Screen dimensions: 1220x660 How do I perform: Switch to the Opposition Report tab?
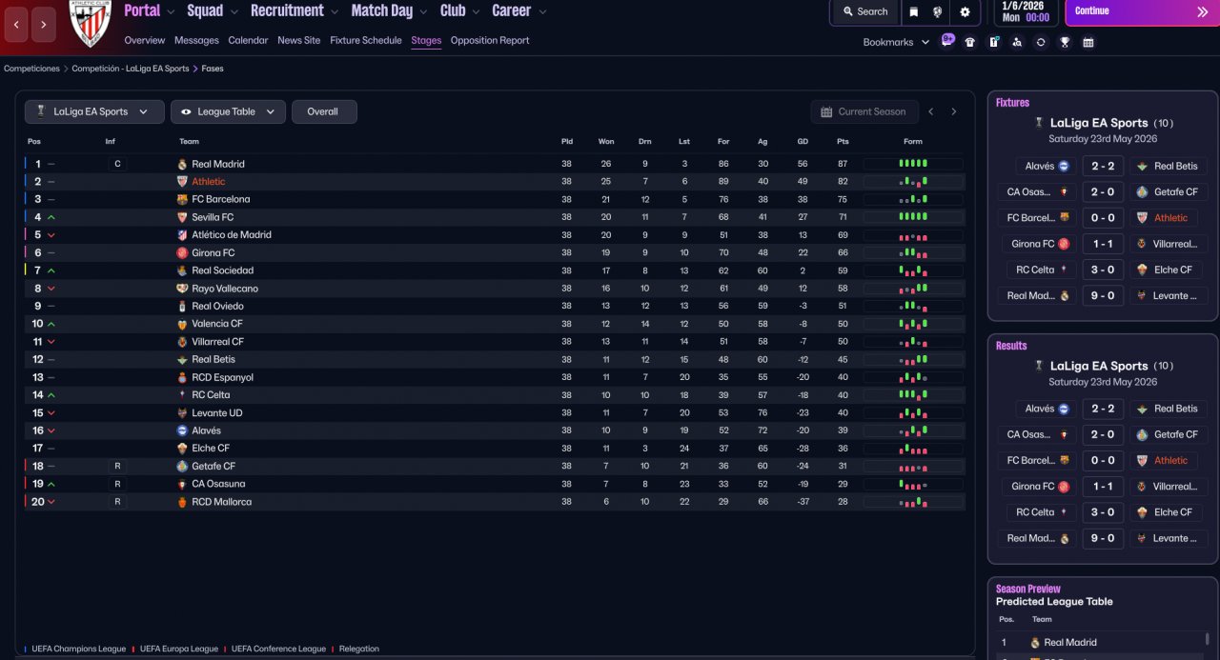click(x=490, y=41)
